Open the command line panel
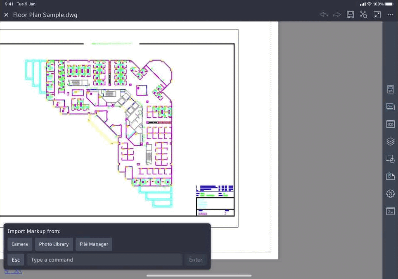Screen dimensions: 398x279 [x=390, y=211]
